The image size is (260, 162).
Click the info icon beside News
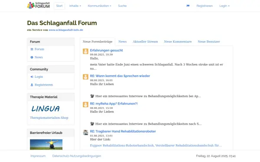tap(32, 57)
